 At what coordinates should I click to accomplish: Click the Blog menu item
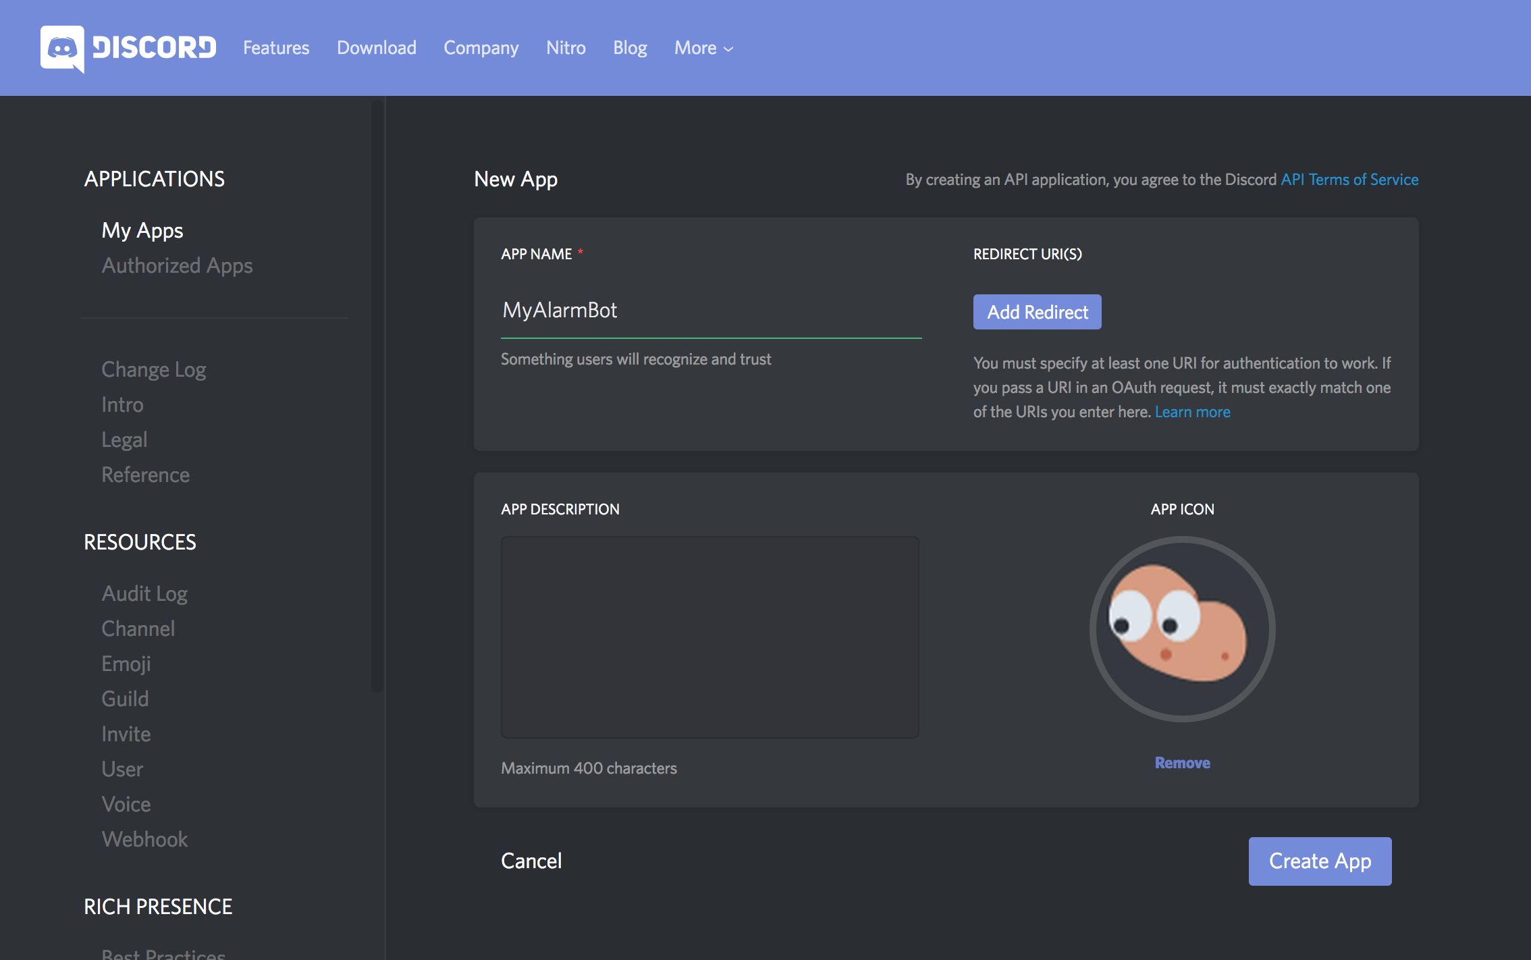pyautogui.click(x=628, y=47)
